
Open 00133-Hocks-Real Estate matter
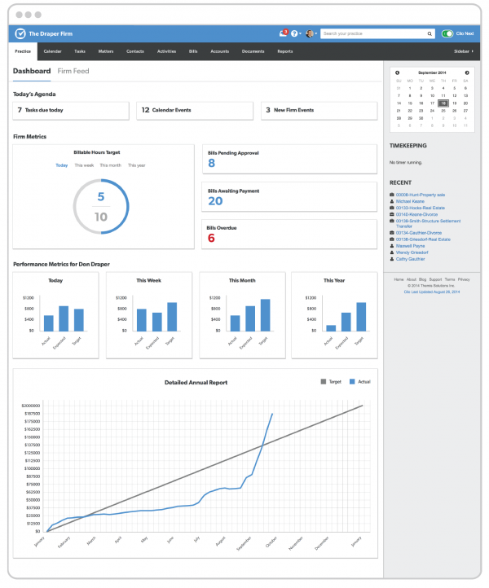[421, 208]
